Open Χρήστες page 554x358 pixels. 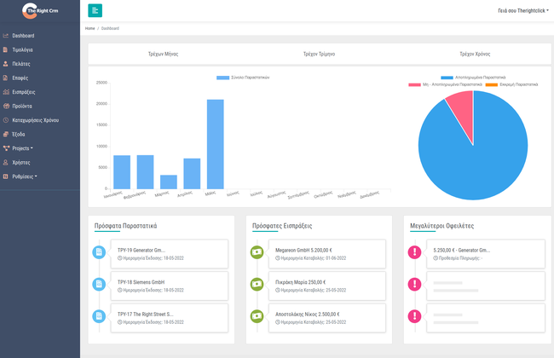[21, 163]
